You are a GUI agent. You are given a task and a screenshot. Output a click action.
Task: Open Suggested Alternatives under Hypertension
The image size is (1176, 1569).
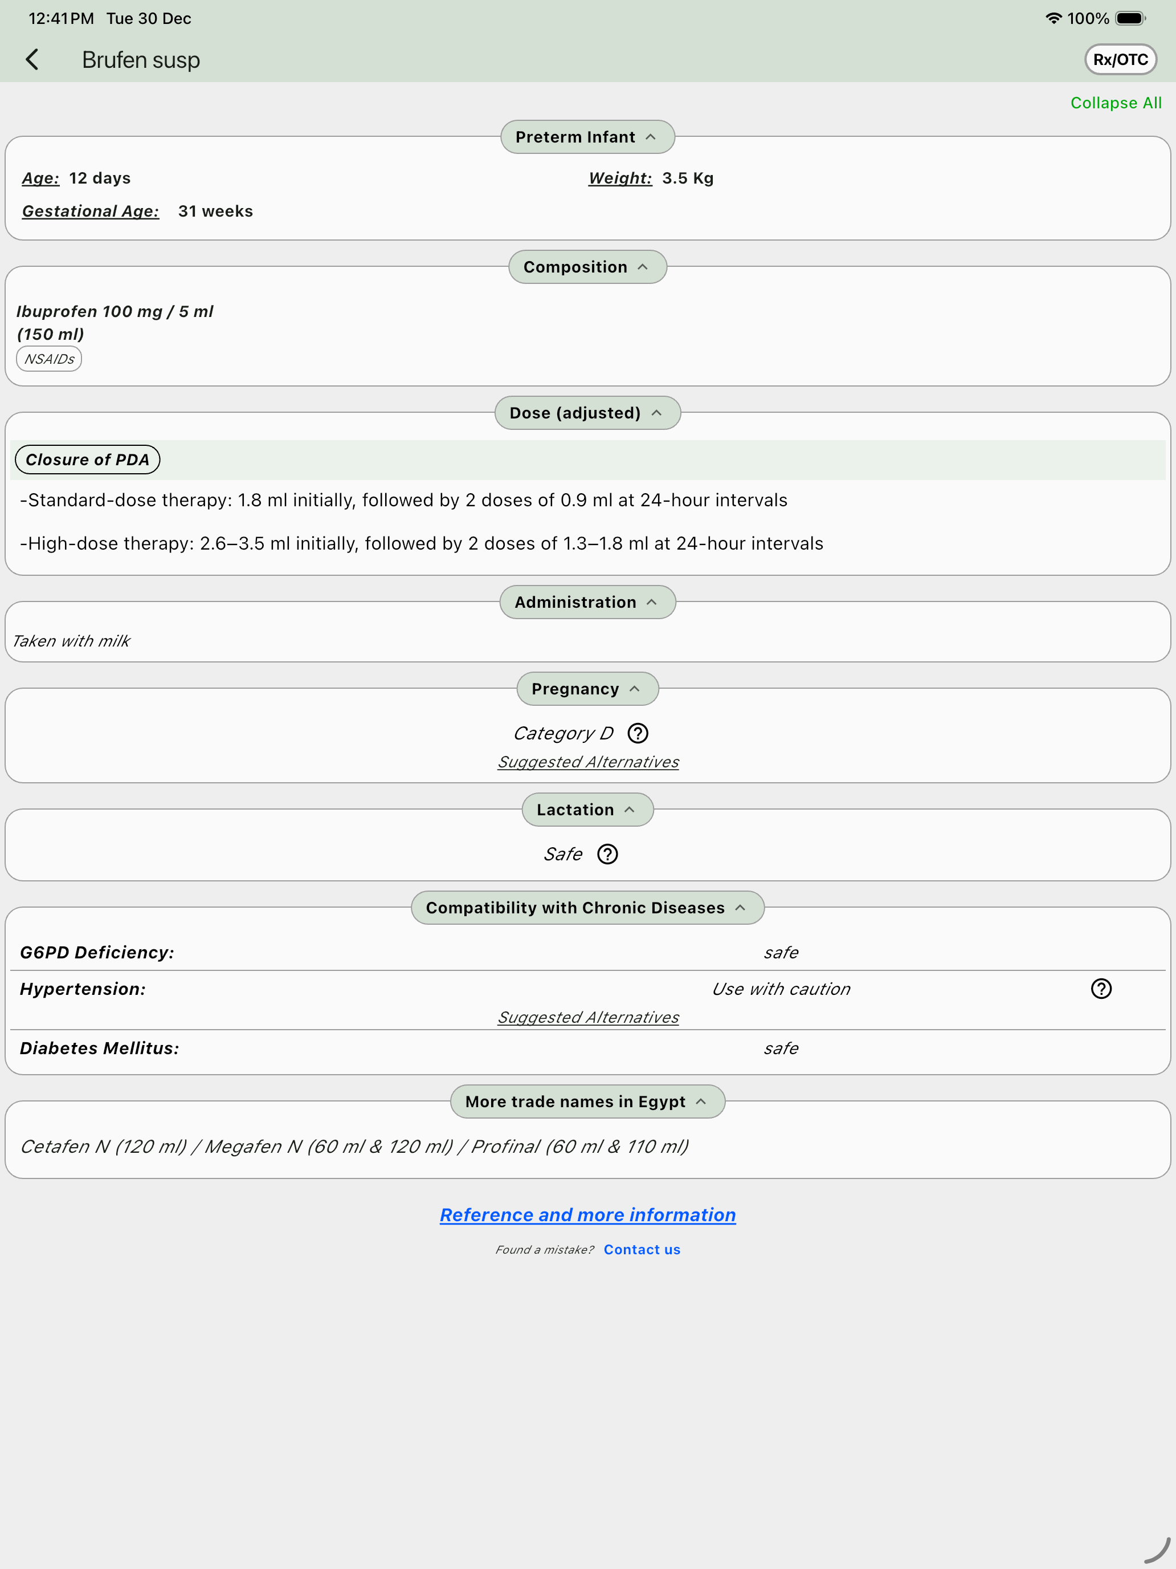pos(587,1017)
